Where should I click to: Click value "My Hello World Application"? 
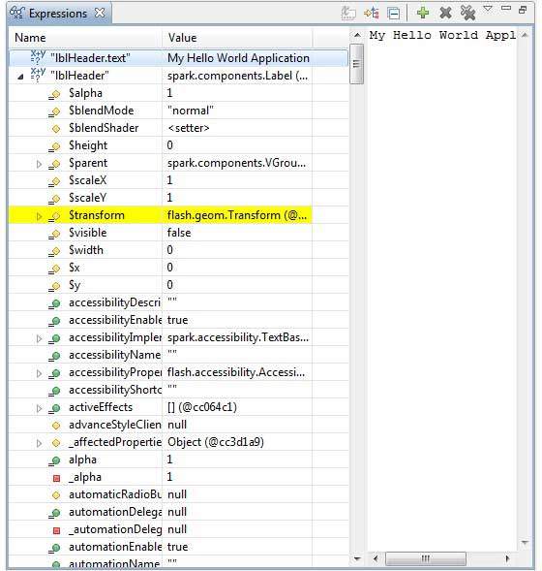(x=238, y=58)
